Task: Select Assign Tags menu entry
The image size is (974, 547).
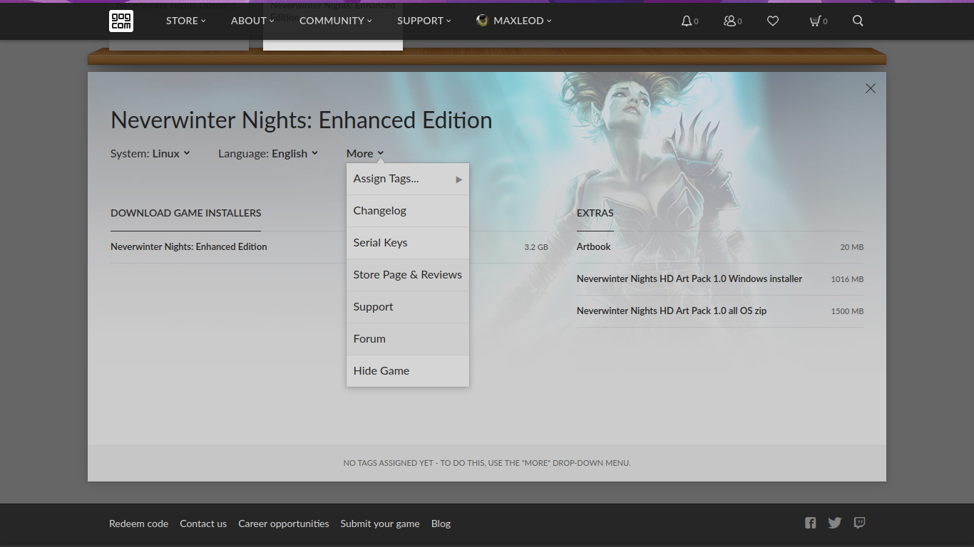Action: point(408,179)
